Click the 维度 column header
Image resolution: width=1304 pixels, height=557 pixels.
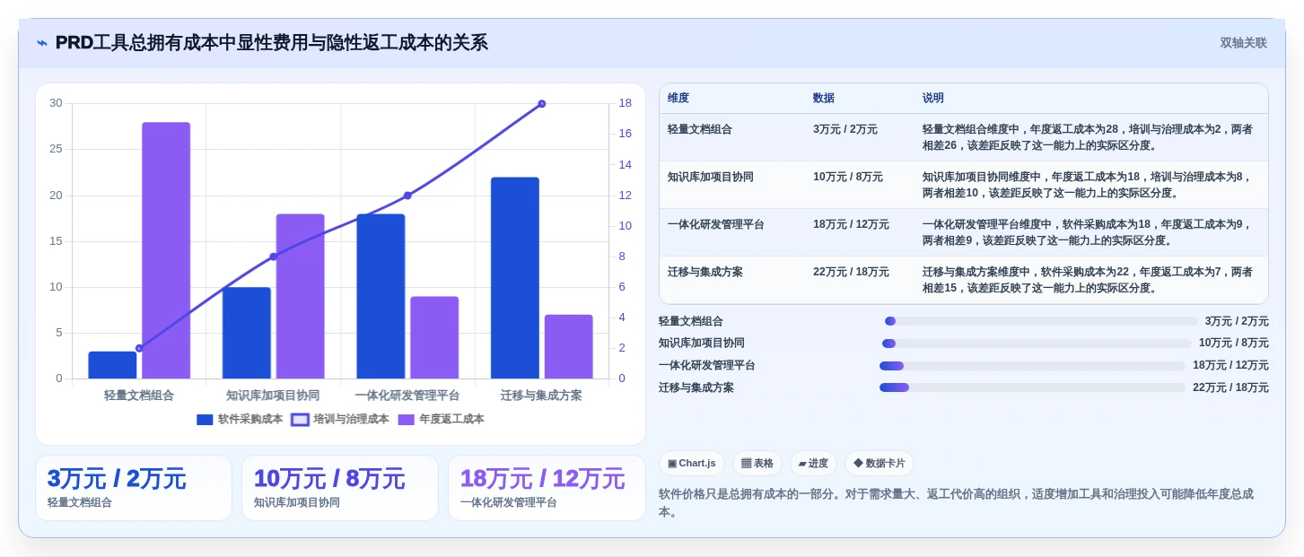(x=678, y=98)
